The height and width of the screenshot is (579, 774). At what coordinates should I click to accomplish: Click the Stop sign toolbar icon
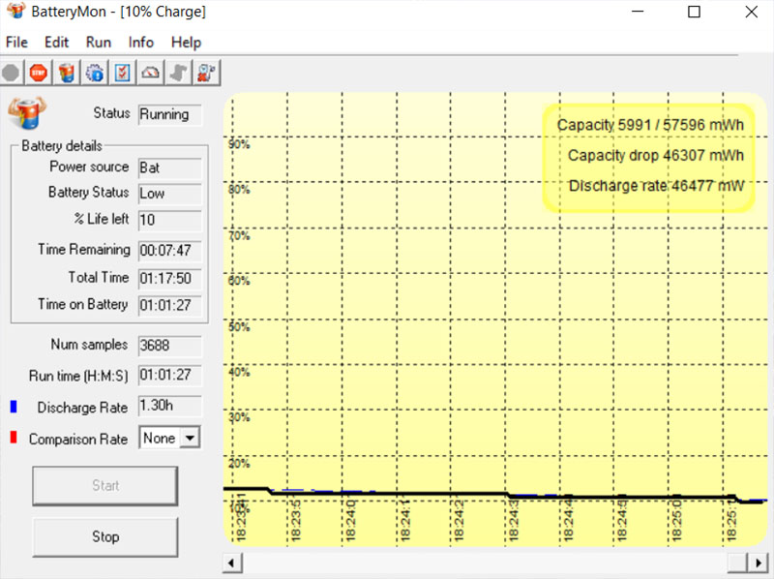point(38,72)
